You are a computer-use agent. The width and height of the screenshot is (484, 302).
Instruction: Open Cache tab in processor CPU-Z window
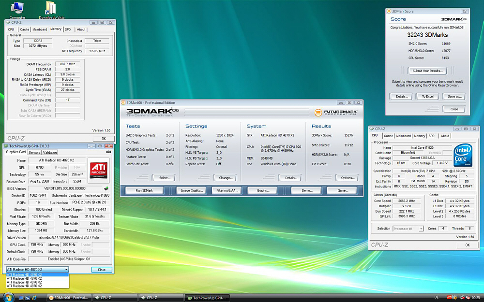pyautogui.click(x=388, y=136)
